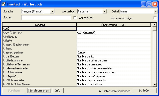159x96 pixels.
Task: Click the Übersetzung - 1036 column header
Action: click(x=114, y=25)
